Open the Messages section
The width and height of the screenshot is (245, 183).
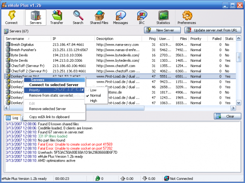pyautogui.click(x=120, y=17)
